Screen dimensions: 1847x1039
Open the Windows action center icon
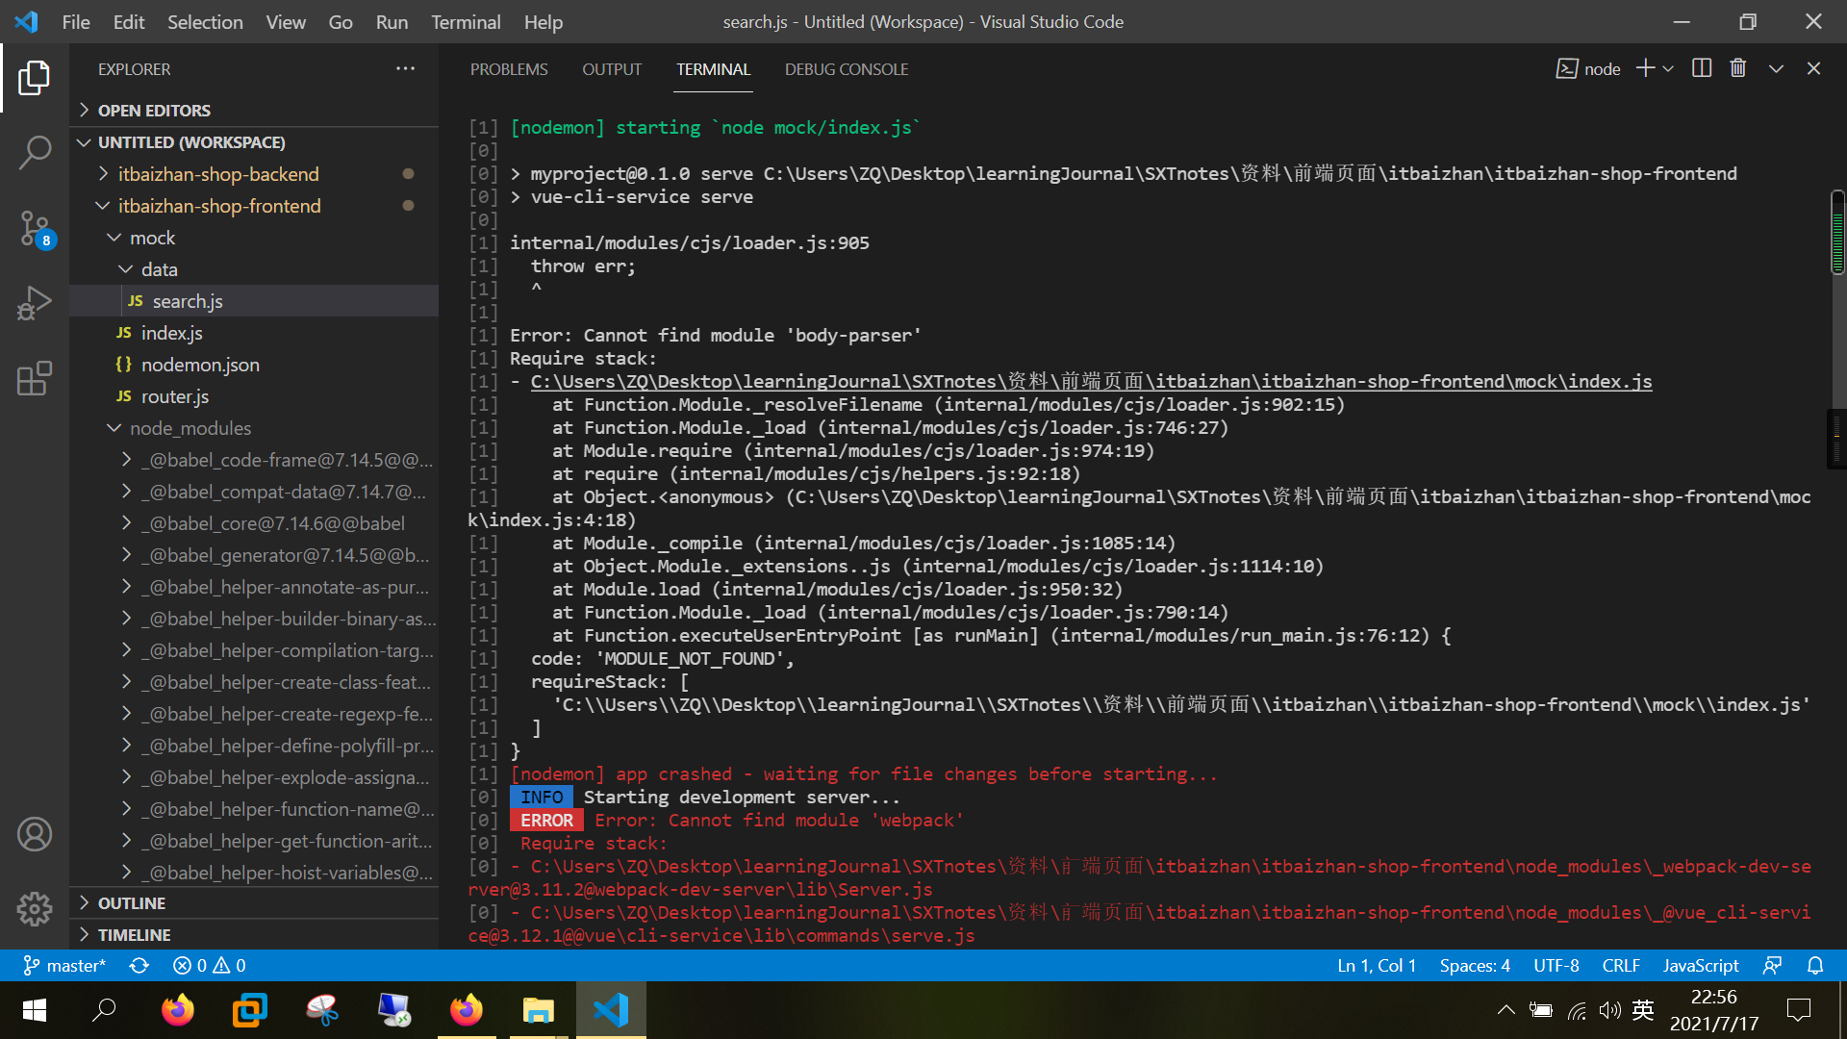pyautogui.click(x=1798, y=1010)
